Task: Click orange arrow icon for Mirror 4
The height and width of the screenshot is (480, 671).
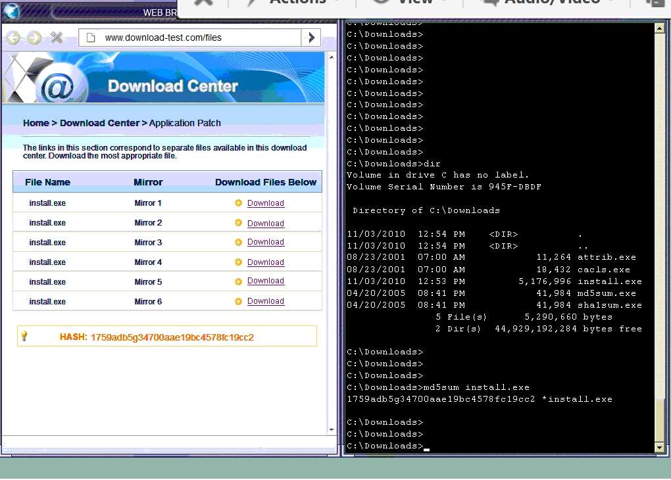Action: pos(238,262)
